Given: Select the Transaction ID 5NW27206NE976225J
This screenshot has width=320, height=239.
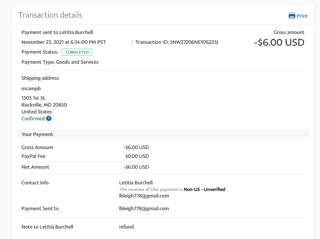Looking at the screenshot, I should pyautogui.click(x=194, y=42).
